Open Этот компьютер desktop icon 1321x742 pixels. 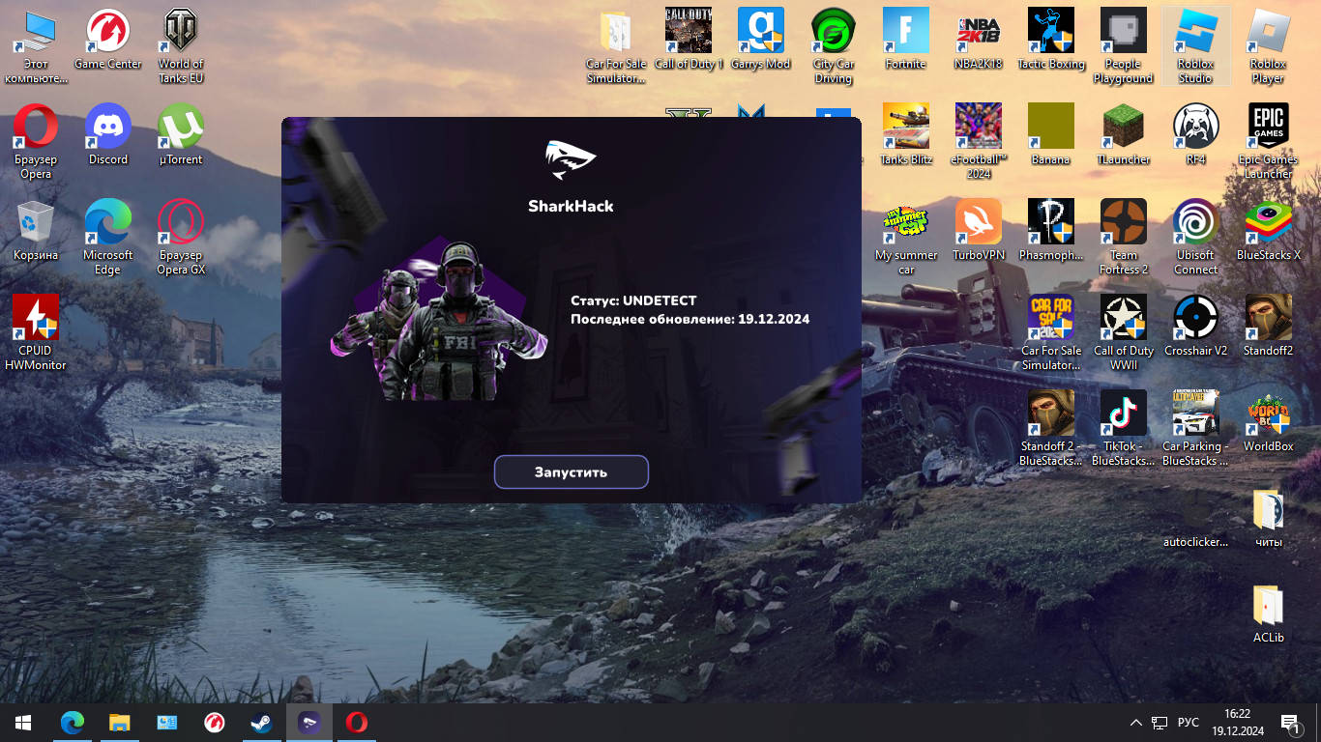[36, 46]
